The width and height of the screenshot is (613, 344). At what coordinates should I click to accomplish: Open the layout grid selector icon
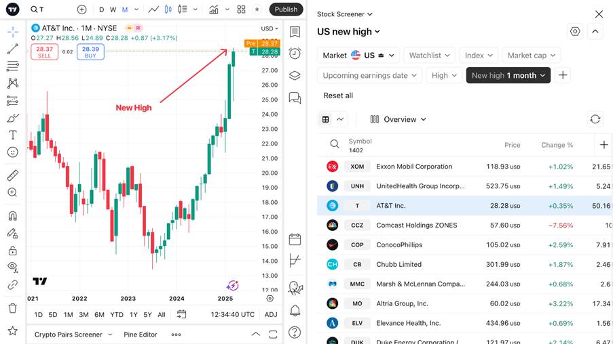241,9
